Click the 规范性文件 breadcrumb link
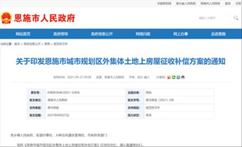Screen dimensions: 242x147 (60, 44)
